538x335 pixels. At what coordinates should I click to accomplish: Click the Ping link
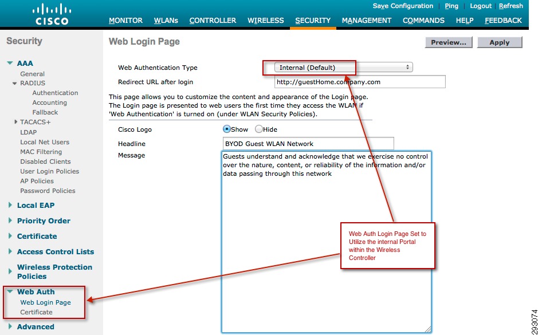[451, 6]
